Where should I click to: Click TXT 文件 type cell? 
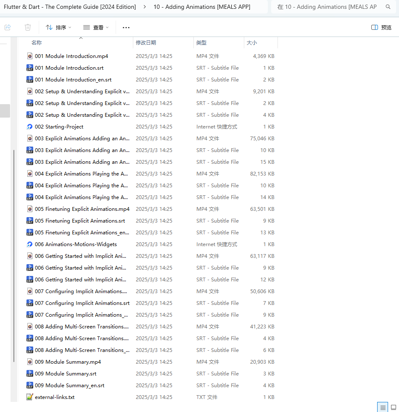point(207,397)
